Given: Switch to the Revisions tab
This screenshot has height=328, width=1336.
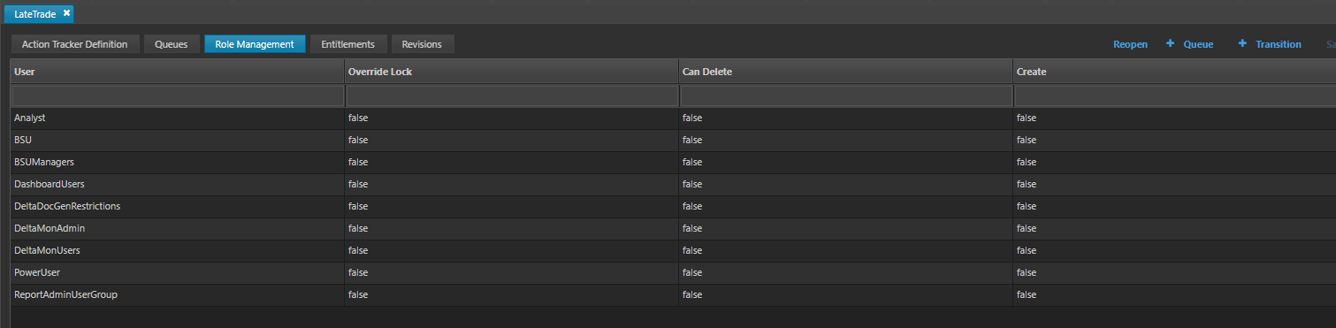Looking at the screenshot, I should point(423,44).
